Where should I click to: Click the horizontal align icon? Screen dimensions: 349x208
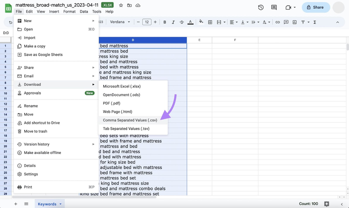pyautogui.click(x=232, y=22)
